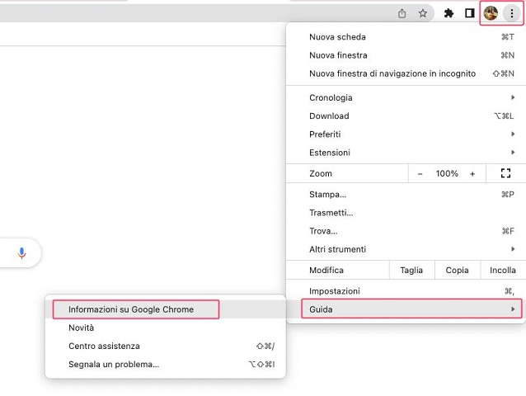The height and width of the screenshot is (396, 526).
Task: Bookmark this page with the star icon
Action: 423,13
